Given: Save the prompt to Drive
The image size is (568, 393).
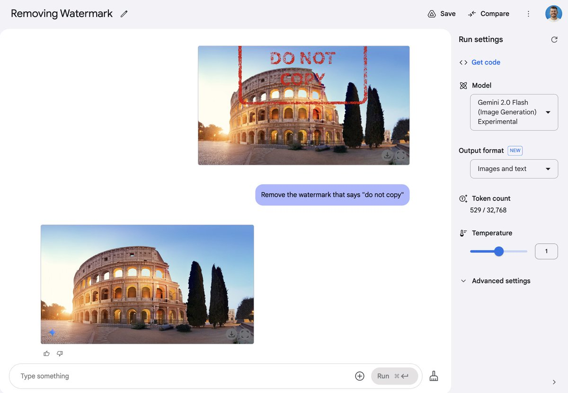Looking at the screenshot, I should 442,14.
